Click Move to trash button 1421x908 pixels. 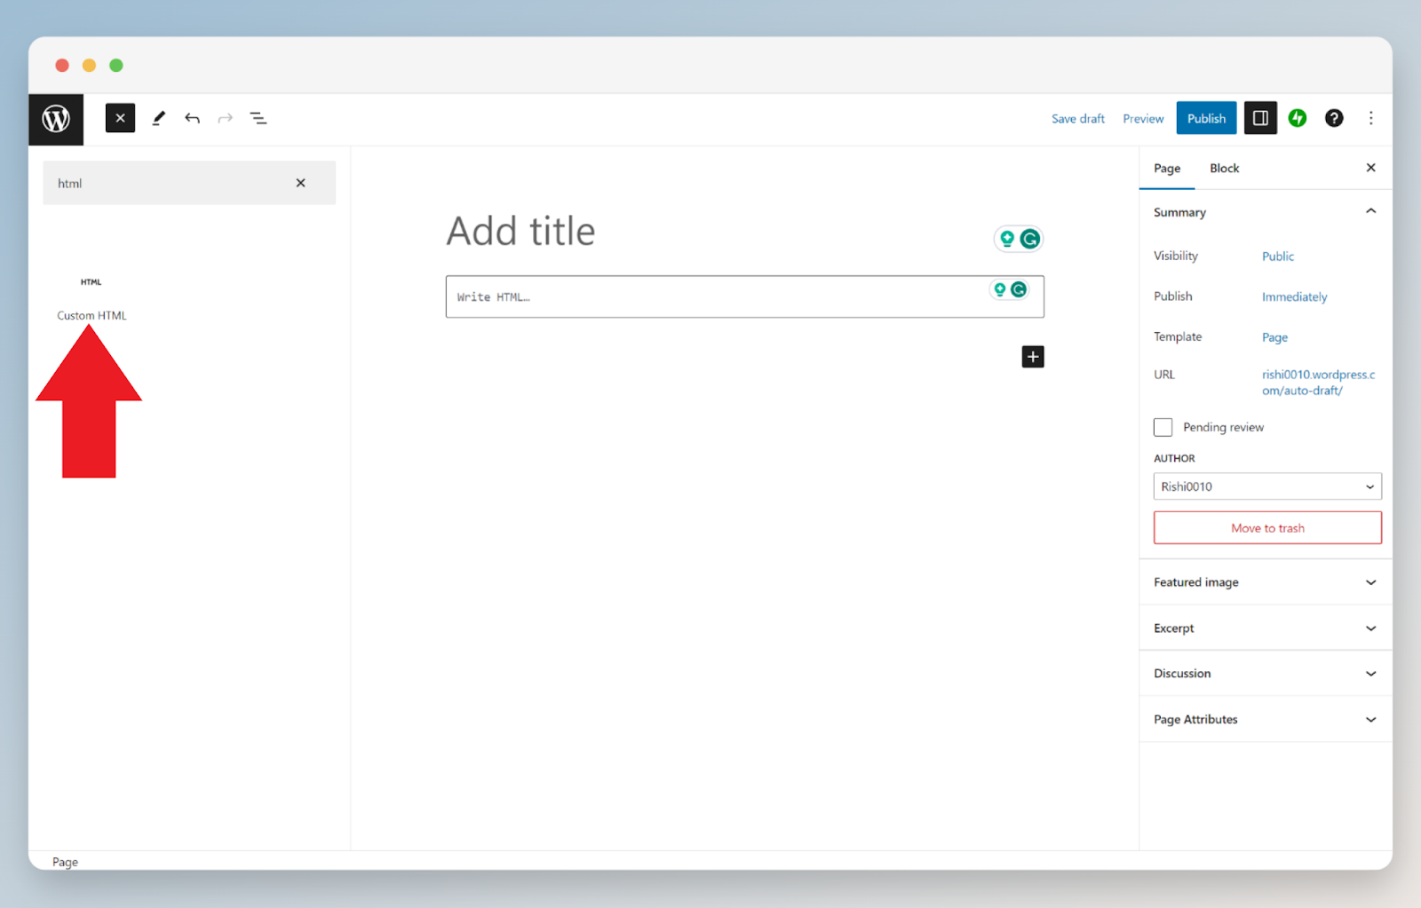(x=1267, y=528)
